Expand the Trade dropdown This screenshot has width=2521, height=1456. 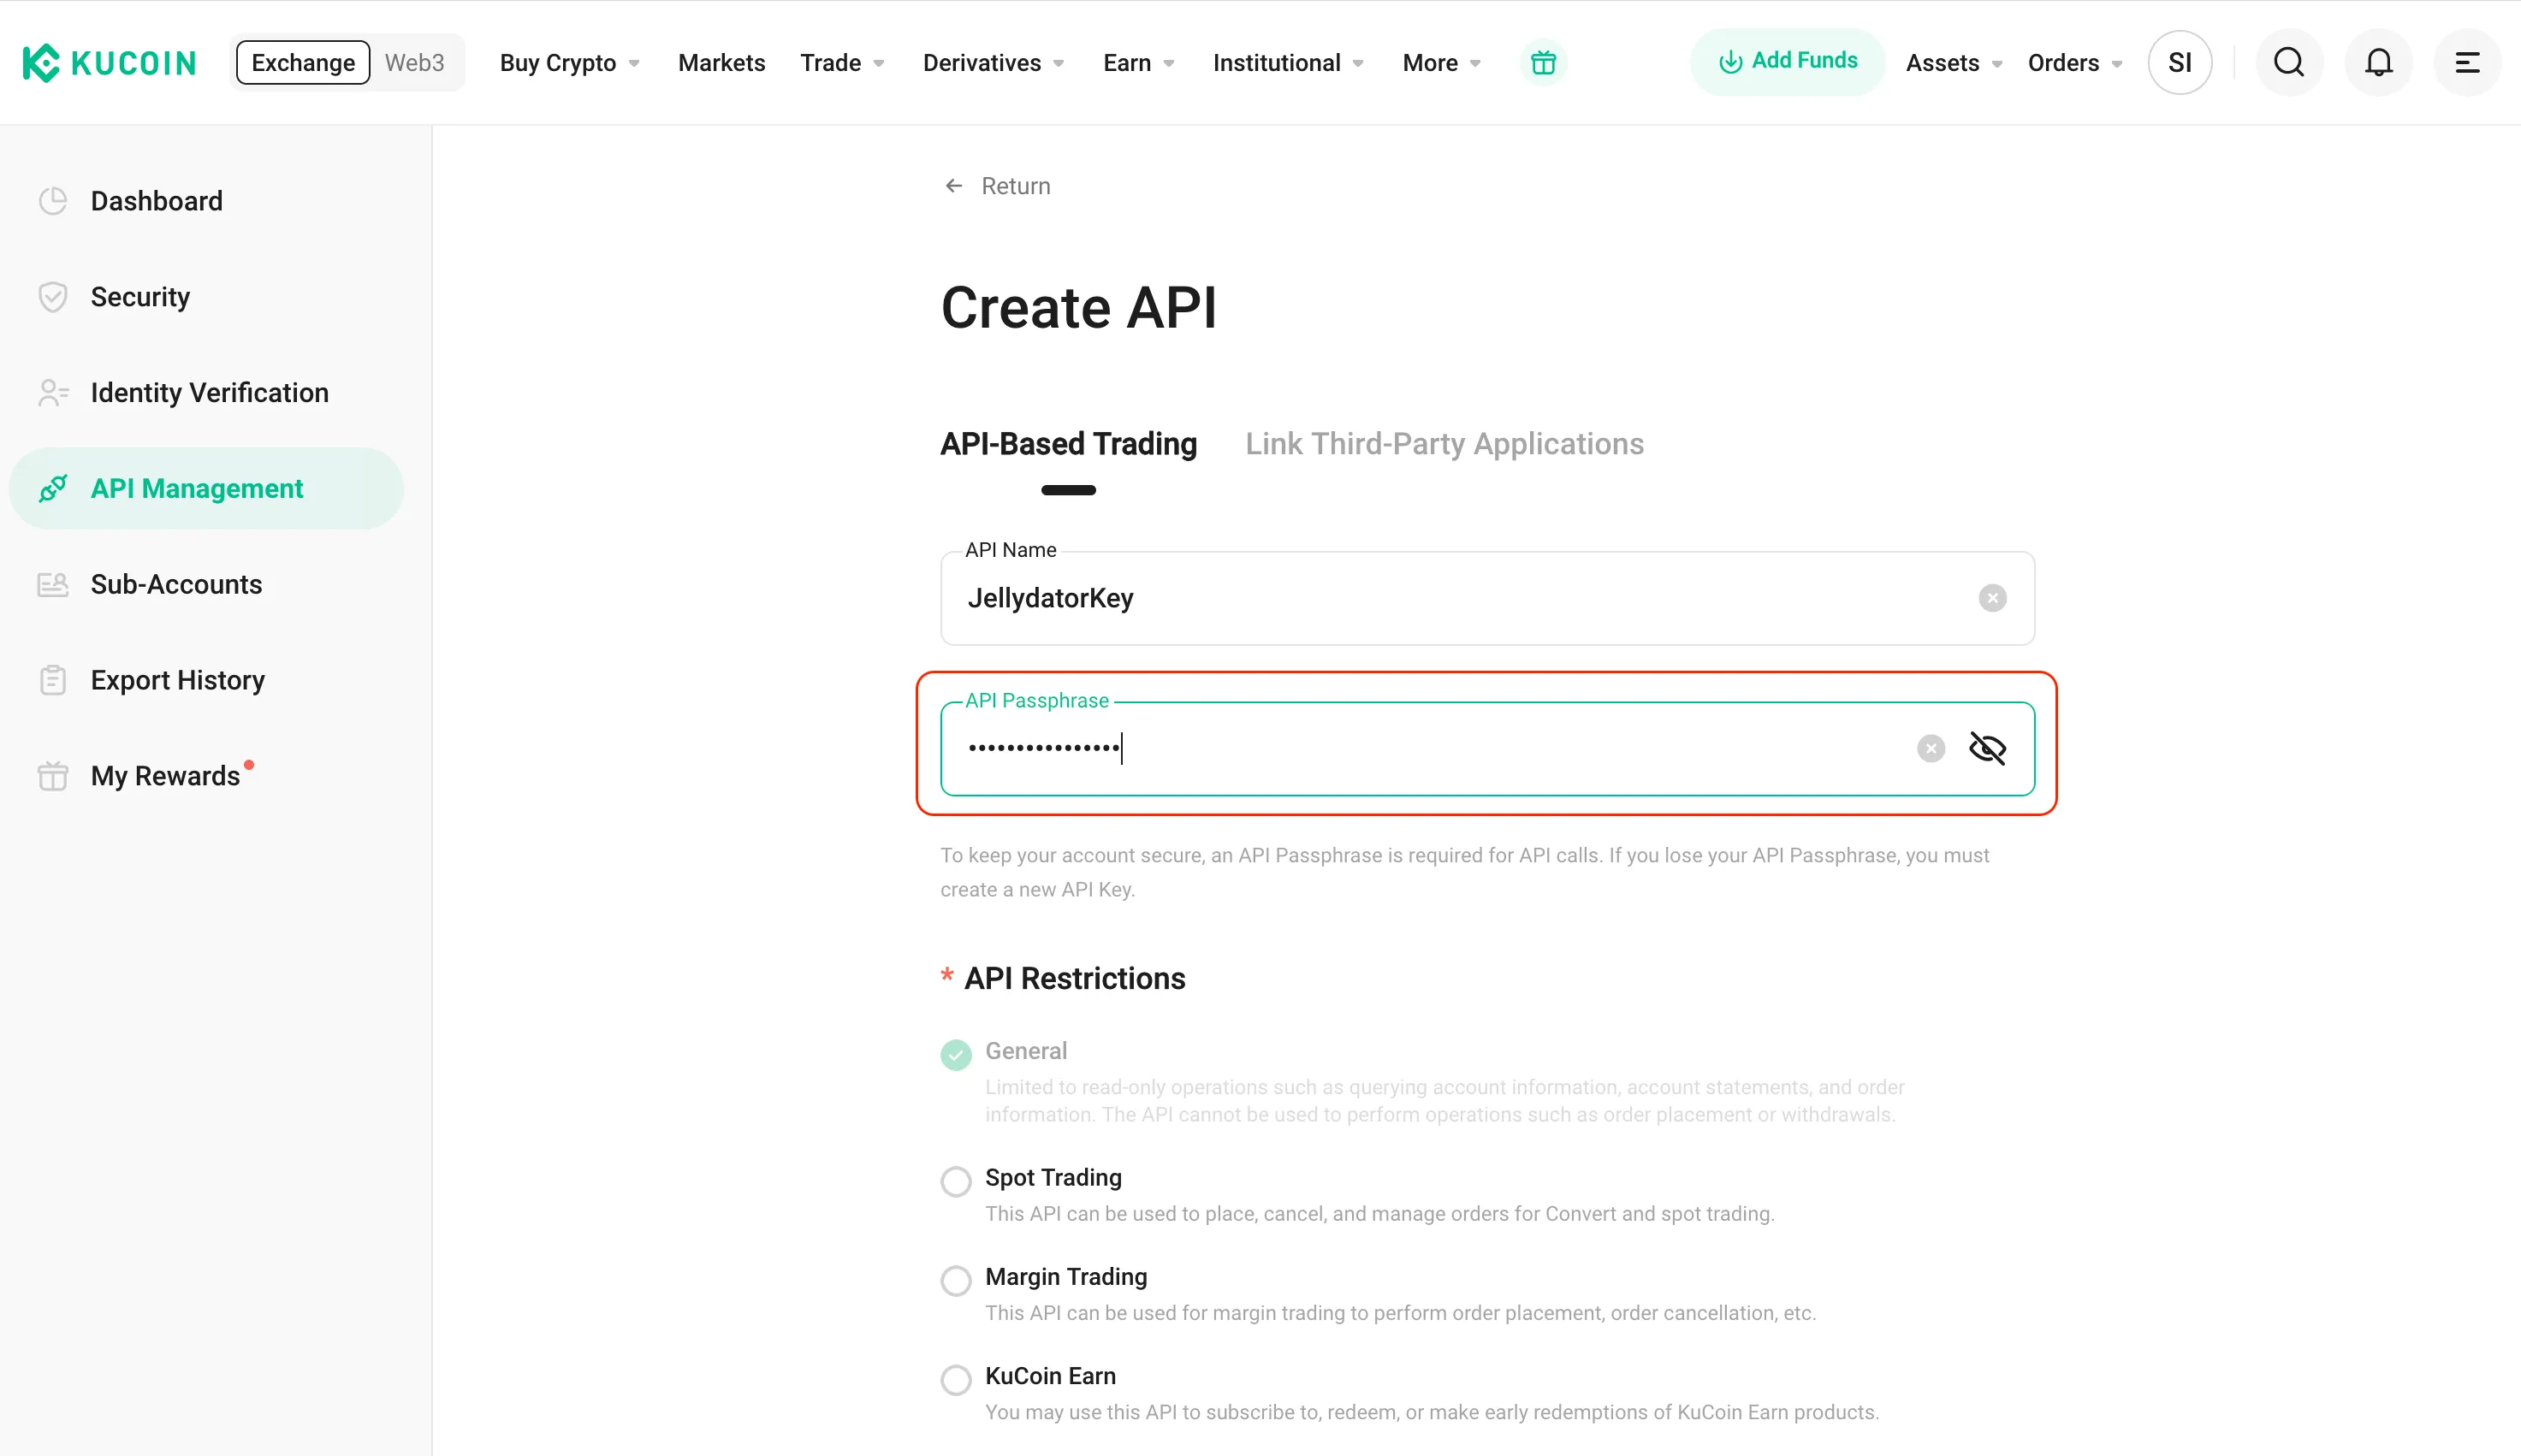click(842, 63)
